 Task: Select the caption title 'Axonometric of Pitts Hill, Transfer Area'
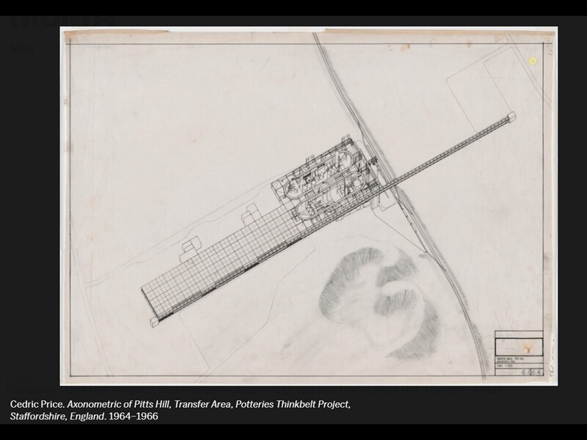pyautogui.click(x=149, y=405)
